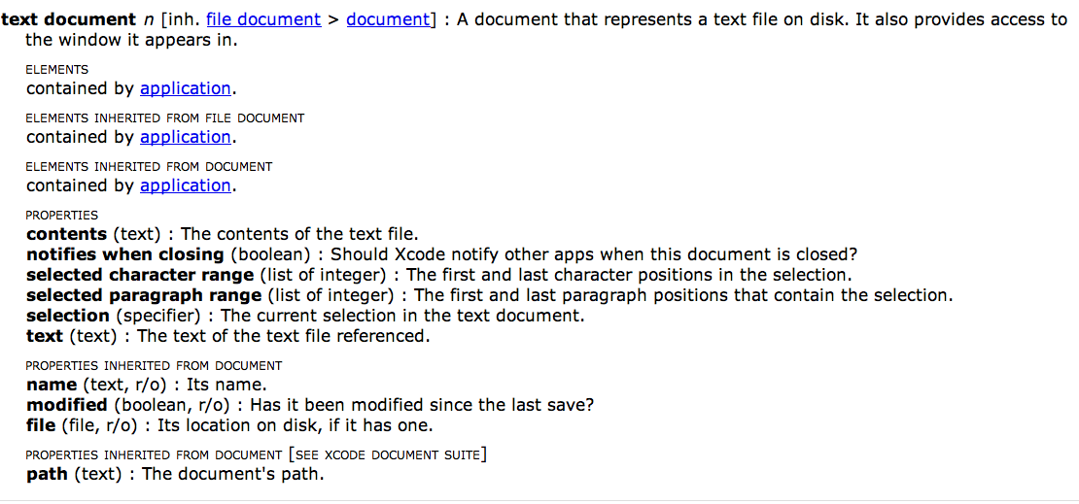1079x504 pixels.
Task: Open the 'file document' inheritance link
Action: click(x=263, y=20)
